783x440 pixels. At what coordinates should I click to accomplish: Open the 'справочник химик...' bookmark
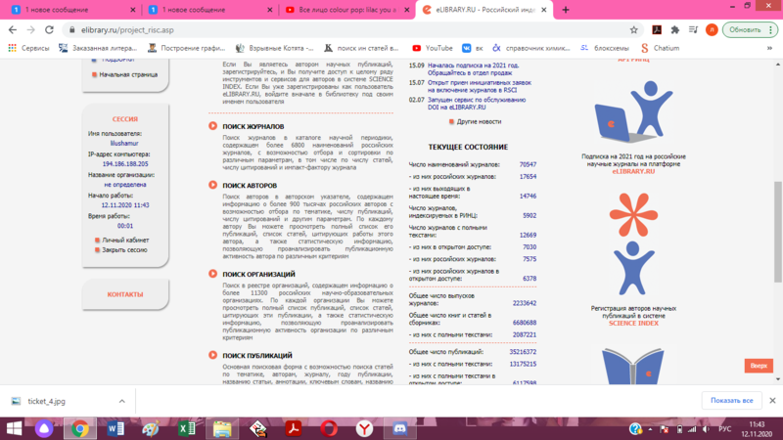tap(531, 48)
